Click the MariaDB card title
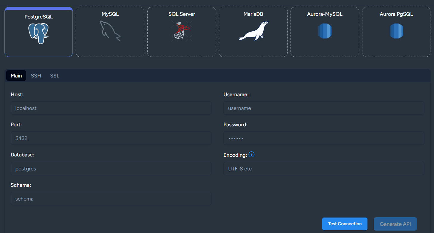Screen dimensions: 434x233 253,14
